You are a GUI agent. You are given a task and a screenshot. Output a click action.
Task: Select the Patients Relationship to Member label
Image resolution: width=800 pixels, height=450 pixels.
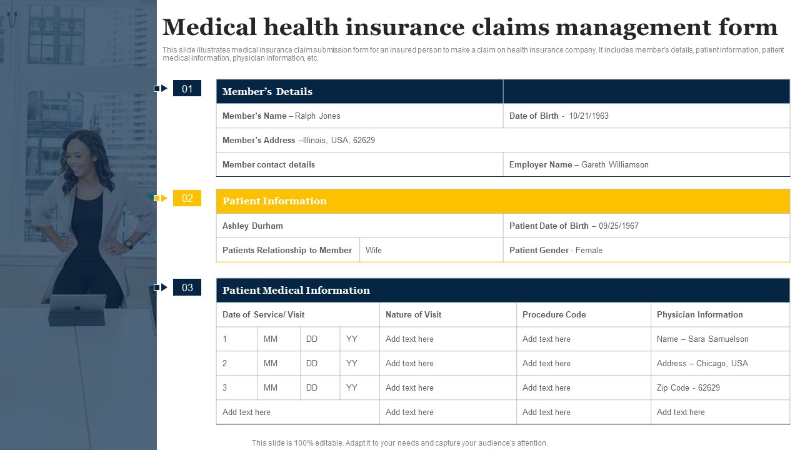point(287,250)
